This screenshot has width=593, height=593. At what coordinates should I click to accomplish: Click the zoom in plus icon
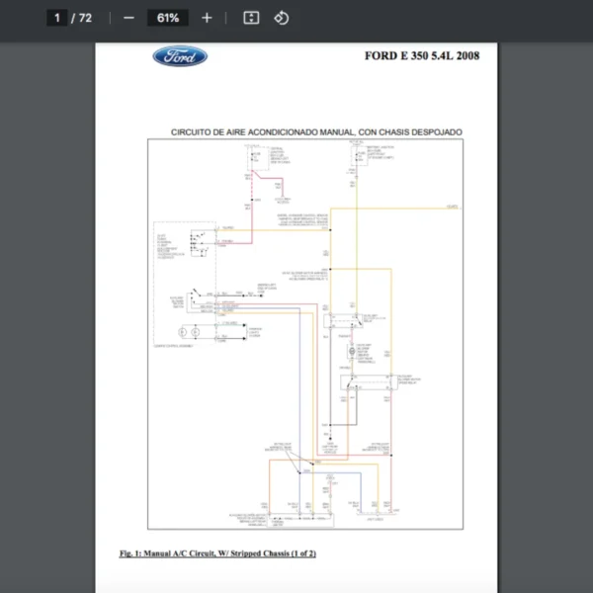pos(206,18)
